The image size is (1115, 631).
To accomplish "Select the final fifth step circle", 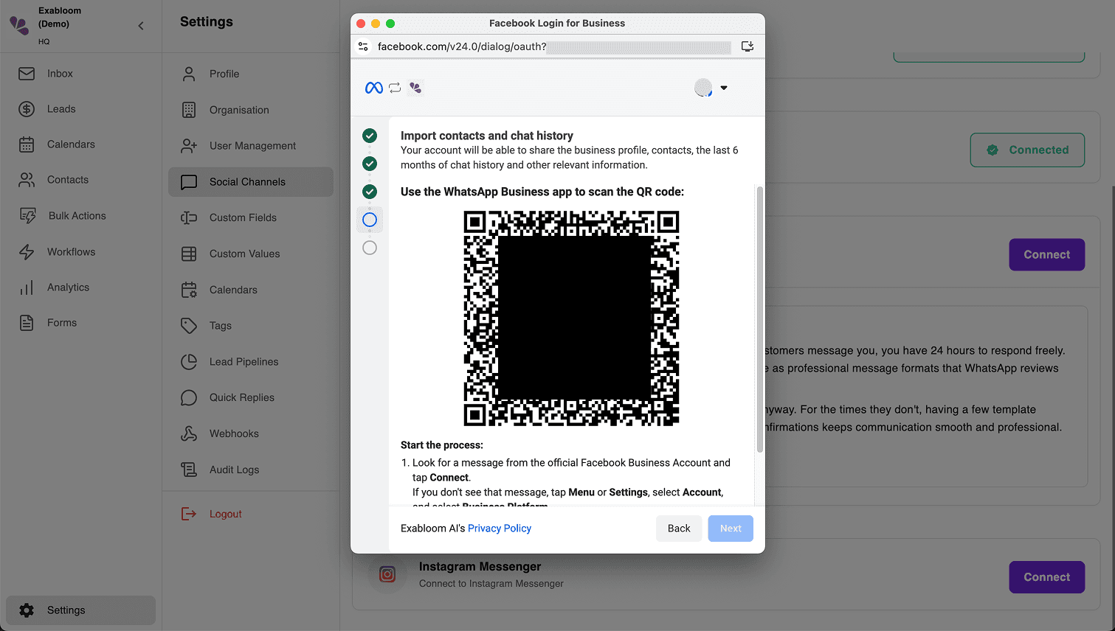I will coord(370,248).
